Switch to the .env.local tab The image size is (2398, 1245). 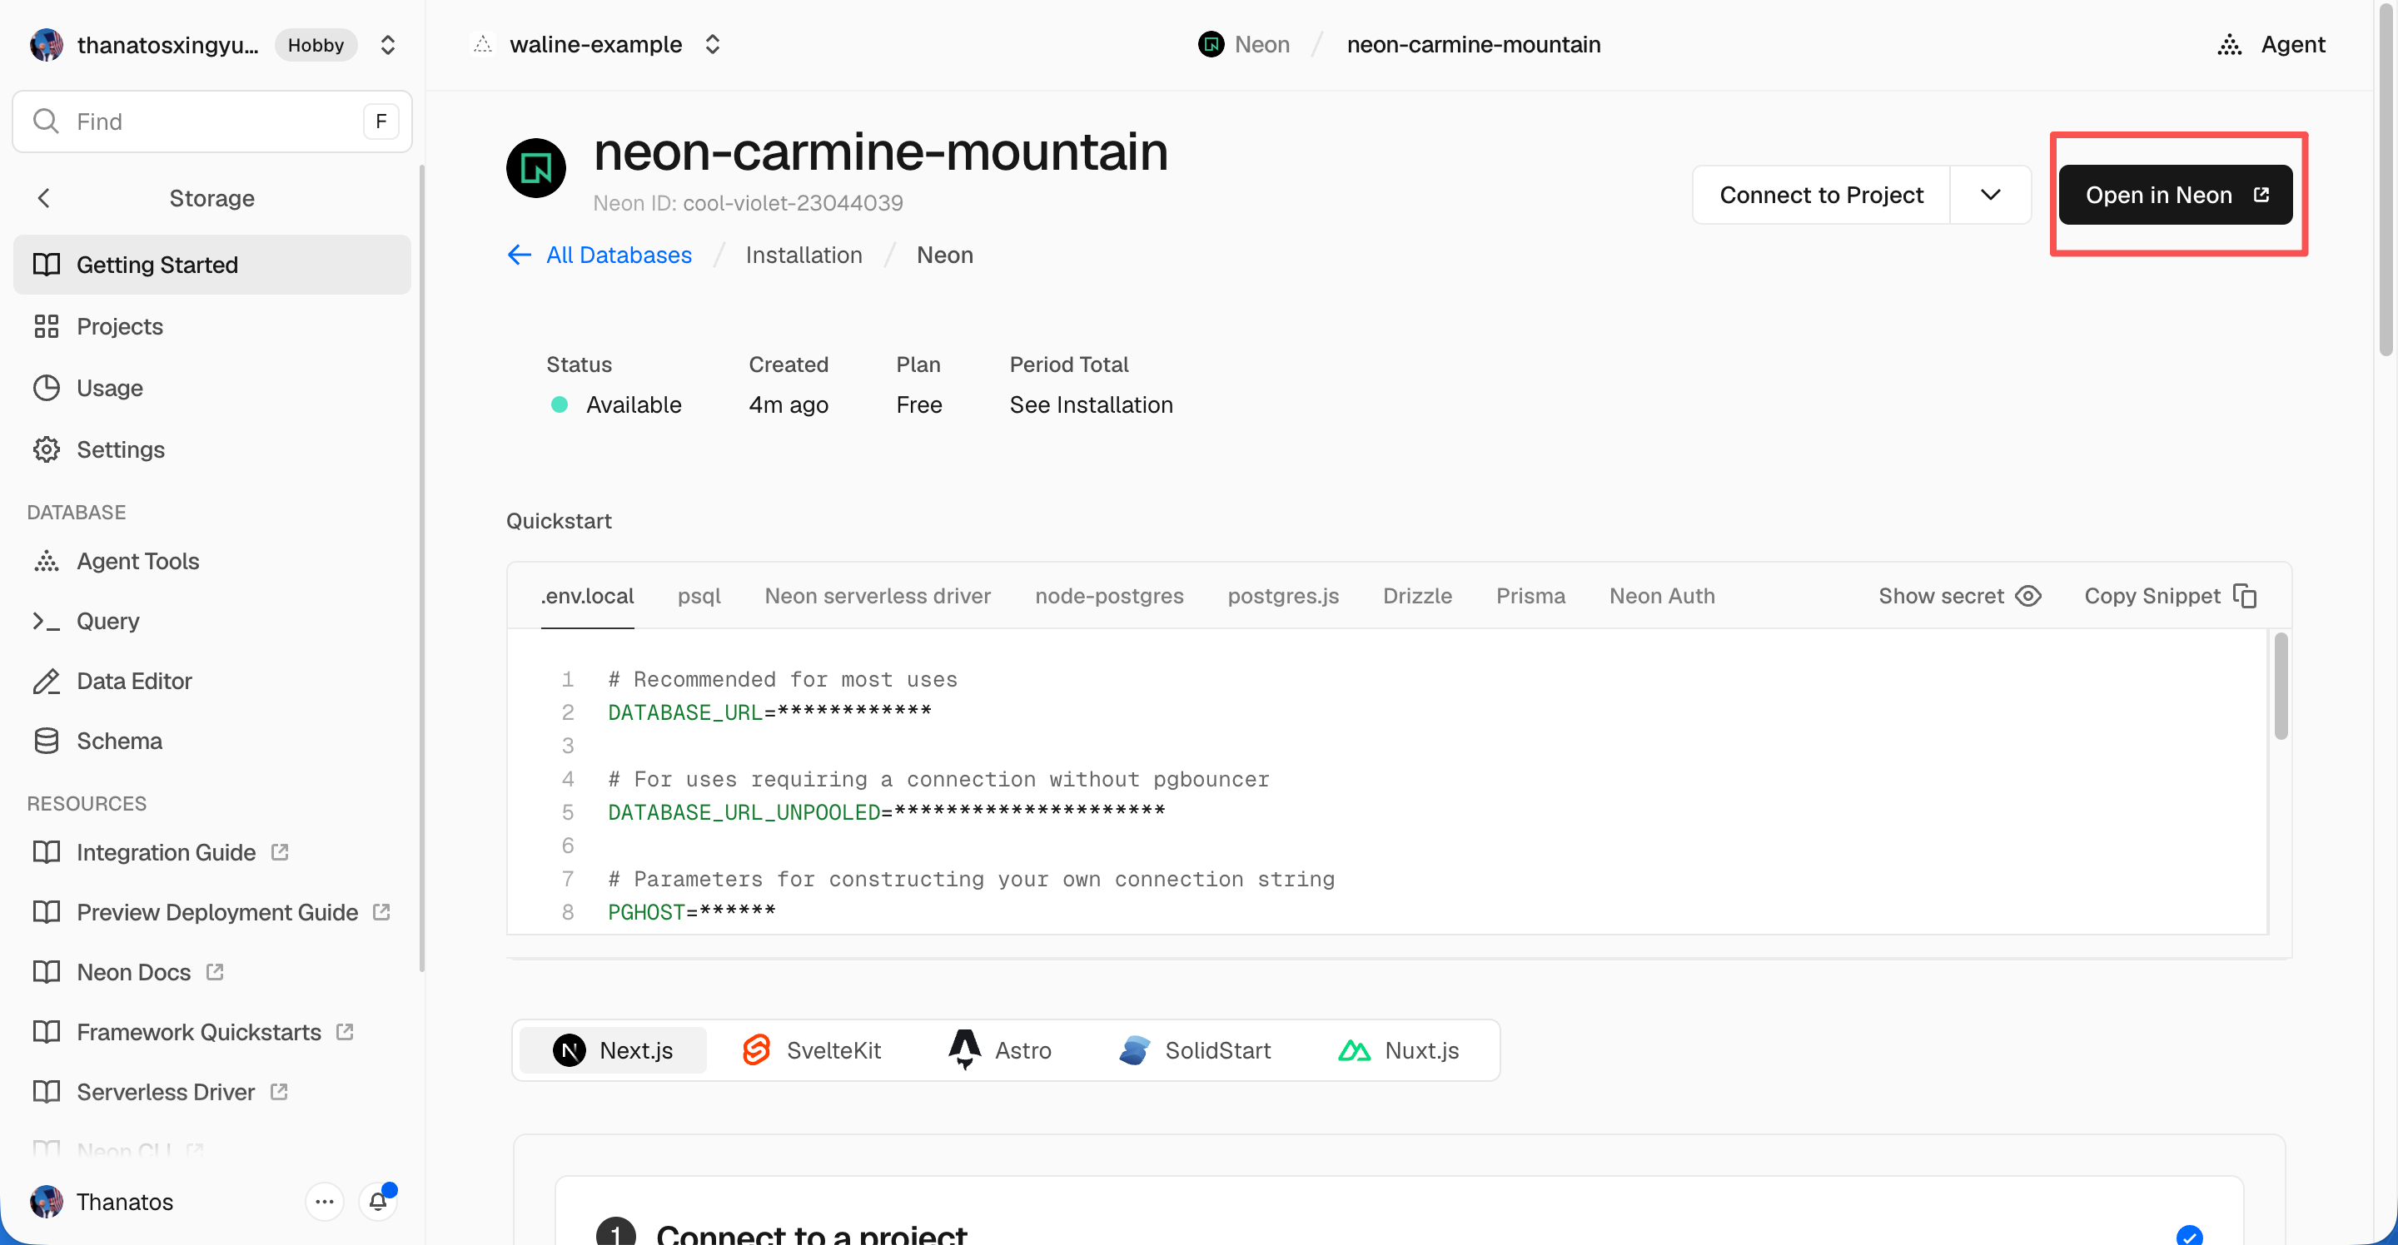coord(587,597)
